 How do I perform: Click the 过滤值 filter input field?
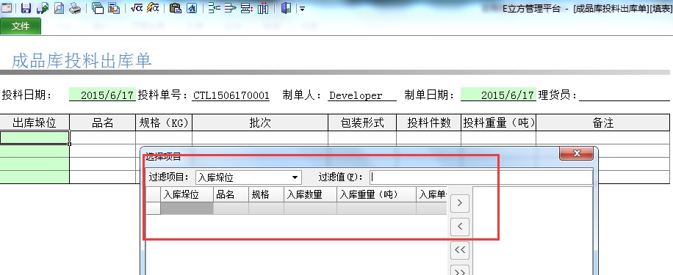point(481,177)
